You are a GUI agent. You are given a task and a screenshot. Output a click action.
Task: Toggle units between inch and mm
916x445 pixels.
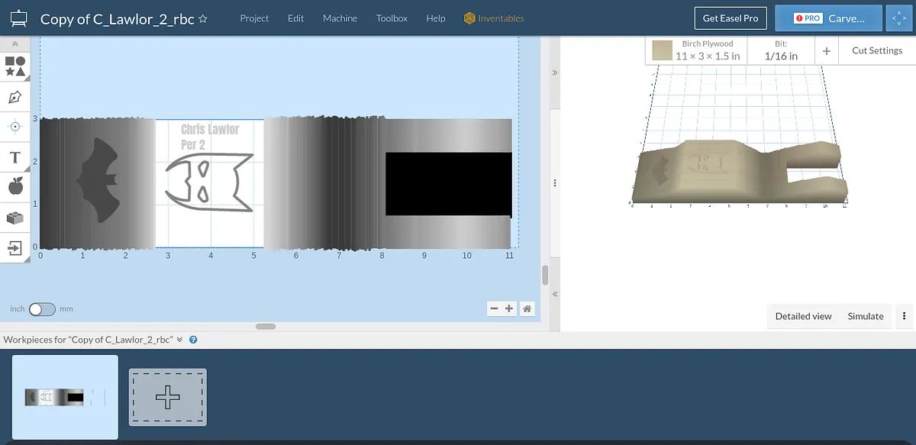(42, 309)
